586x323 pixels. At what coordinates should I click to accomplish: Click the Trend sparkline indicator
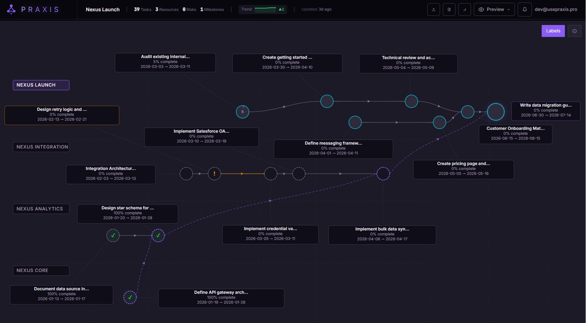coord(266,9)
